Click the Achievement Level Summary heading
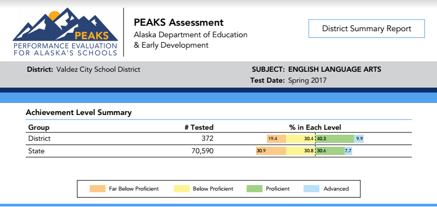437x207 pixels. (x=79, y=112)
